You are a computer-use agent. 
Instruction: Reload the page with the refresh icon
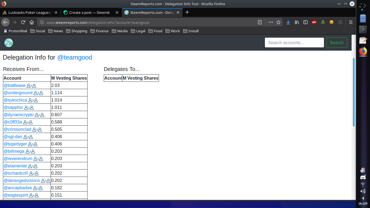pos(23,22)
